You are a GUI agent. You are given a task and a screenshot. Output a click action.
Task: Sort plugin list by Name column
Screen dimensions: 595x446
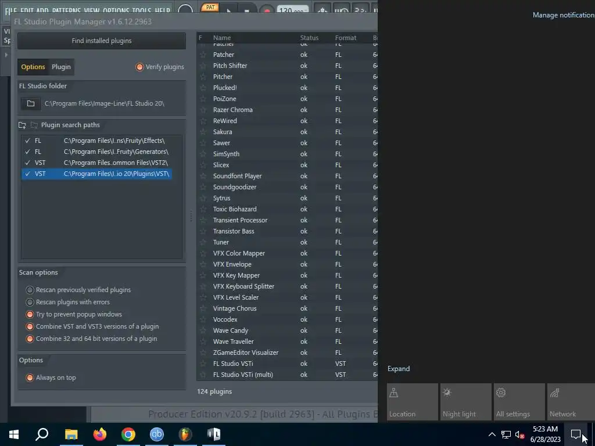pyautogui.click(x=222, y=38)
